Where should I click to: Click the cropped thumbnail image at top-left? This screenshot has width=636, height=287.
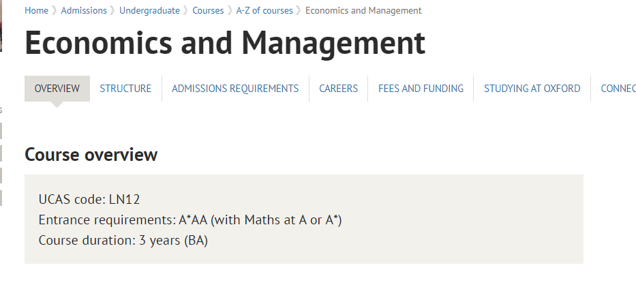[x=1, y=27]
